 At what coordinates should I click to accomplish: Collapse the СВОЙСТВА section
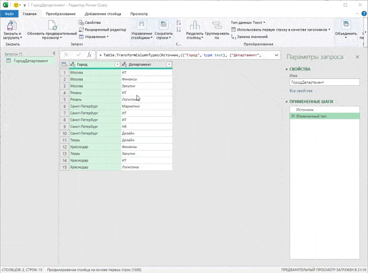click(x=286, y=69)
